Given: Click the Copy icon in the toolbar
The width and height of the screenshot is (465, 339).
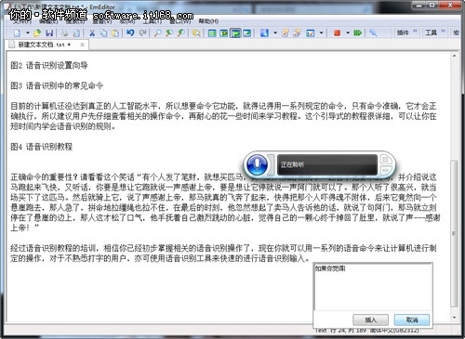Looking at the screenshot, I should pos(103,33).
